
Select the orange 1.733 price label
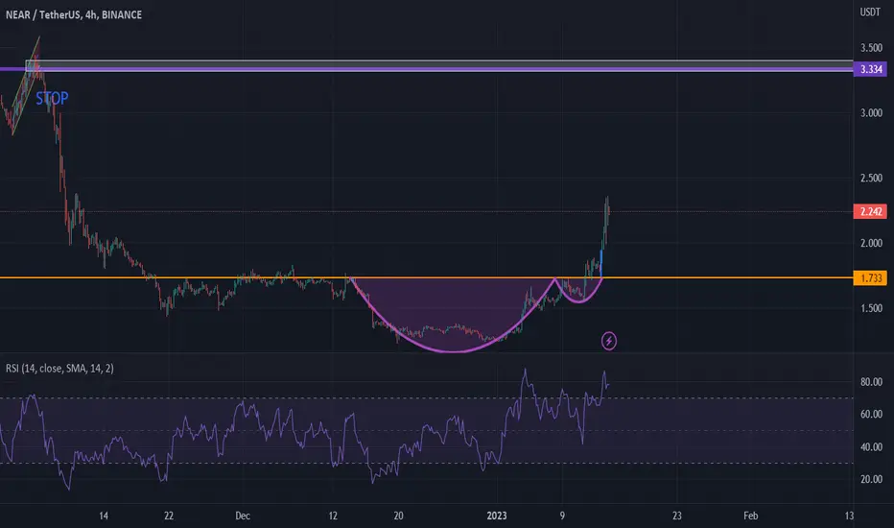pyautogui.click(x=870, y=278)
